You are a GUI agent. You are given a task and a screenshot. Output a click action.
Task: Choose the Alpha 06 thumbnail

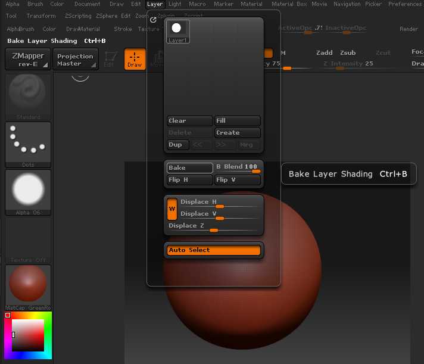coord(27,189)
